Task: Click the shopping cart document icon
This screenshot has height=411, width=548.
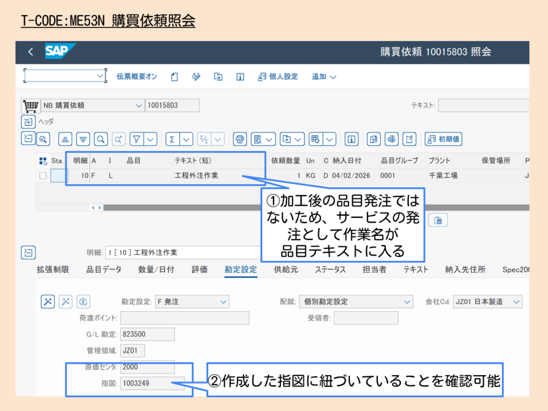Action: 30,105
